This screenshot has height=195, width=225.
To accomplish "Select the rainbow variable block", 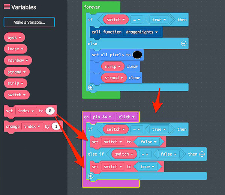I will (x=18, y=60).
